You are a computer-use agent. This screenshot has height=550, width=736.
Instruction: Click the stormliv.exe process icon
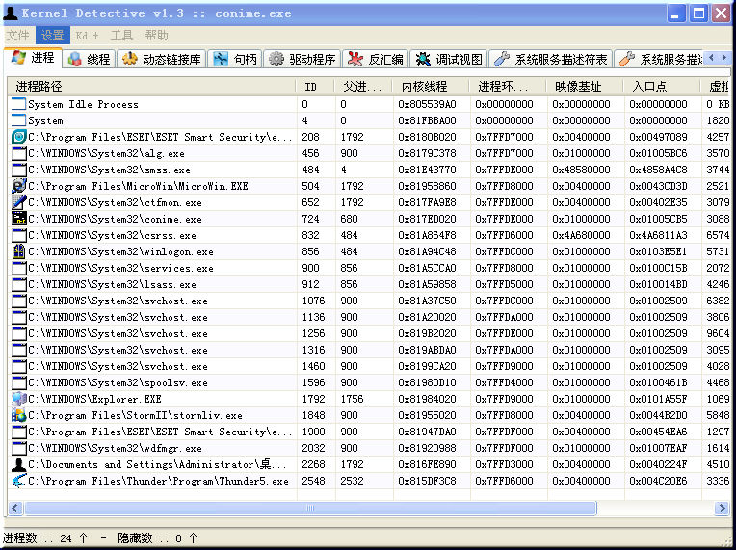[x=18, y=416]
